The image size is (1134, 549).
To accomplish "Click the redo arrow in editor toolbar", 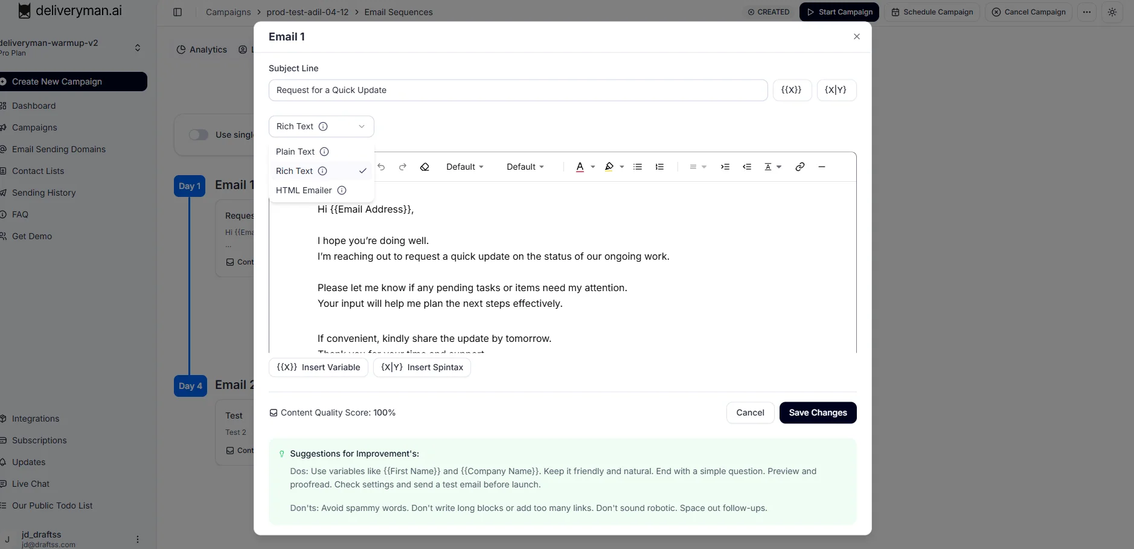I will point(403,167).
